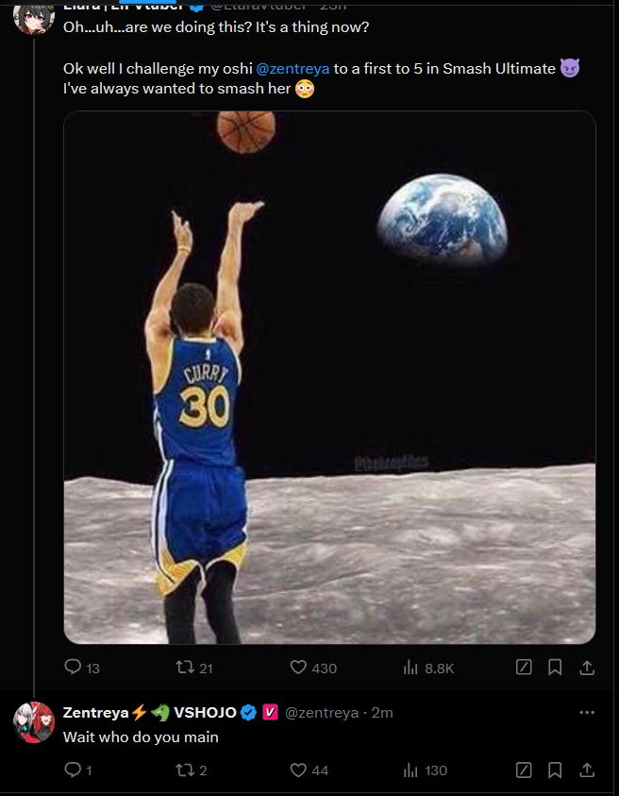The image size is (619, 796).
Task: Like the tweet with 430 likes
Action: (x=299, y=668)
